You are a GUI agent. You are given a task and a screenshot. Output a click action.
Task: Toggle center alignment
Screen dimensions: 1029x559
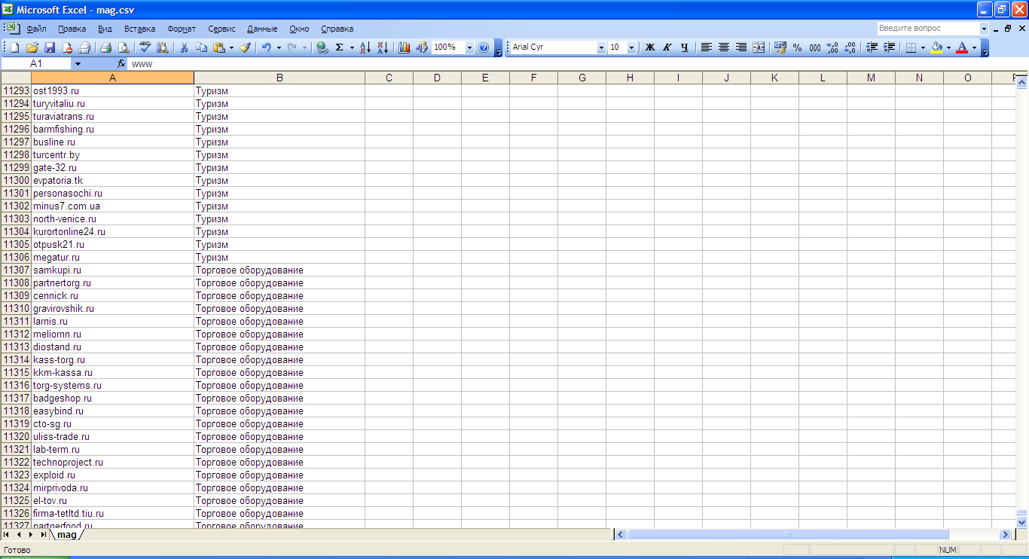point(724,47)
